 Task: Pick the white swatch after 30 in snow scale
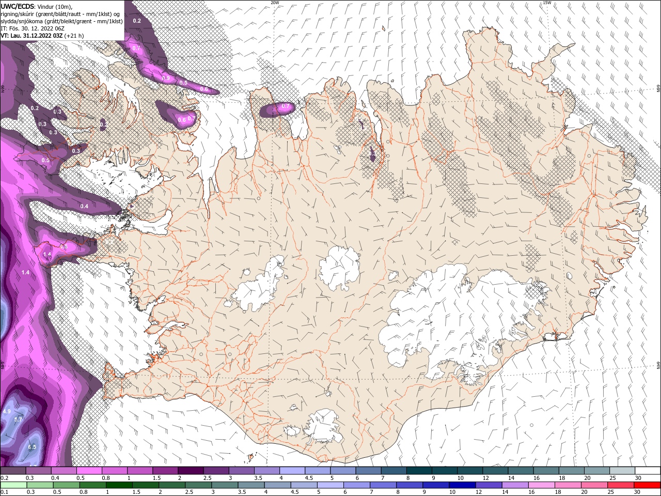point(647,471)
